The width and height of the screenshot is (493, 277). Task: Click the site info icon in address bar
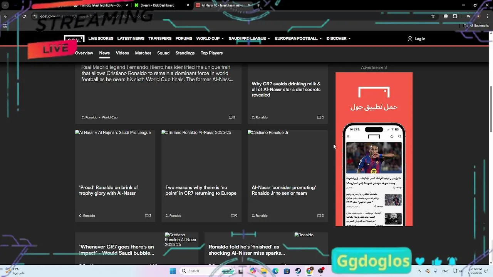[x=35, y=16]
